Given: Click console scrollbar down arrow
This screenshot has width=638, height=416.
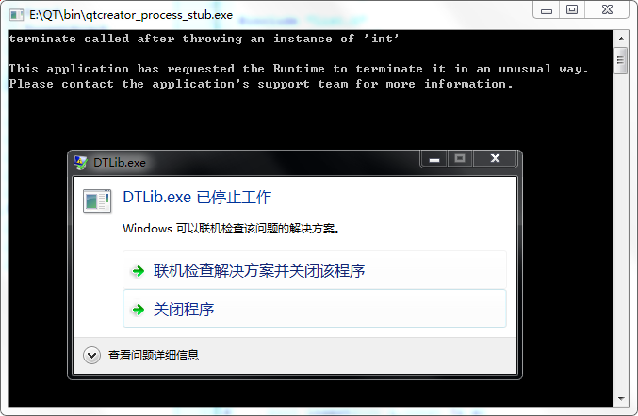Looking at the screenshot, I should pos(621,398).
